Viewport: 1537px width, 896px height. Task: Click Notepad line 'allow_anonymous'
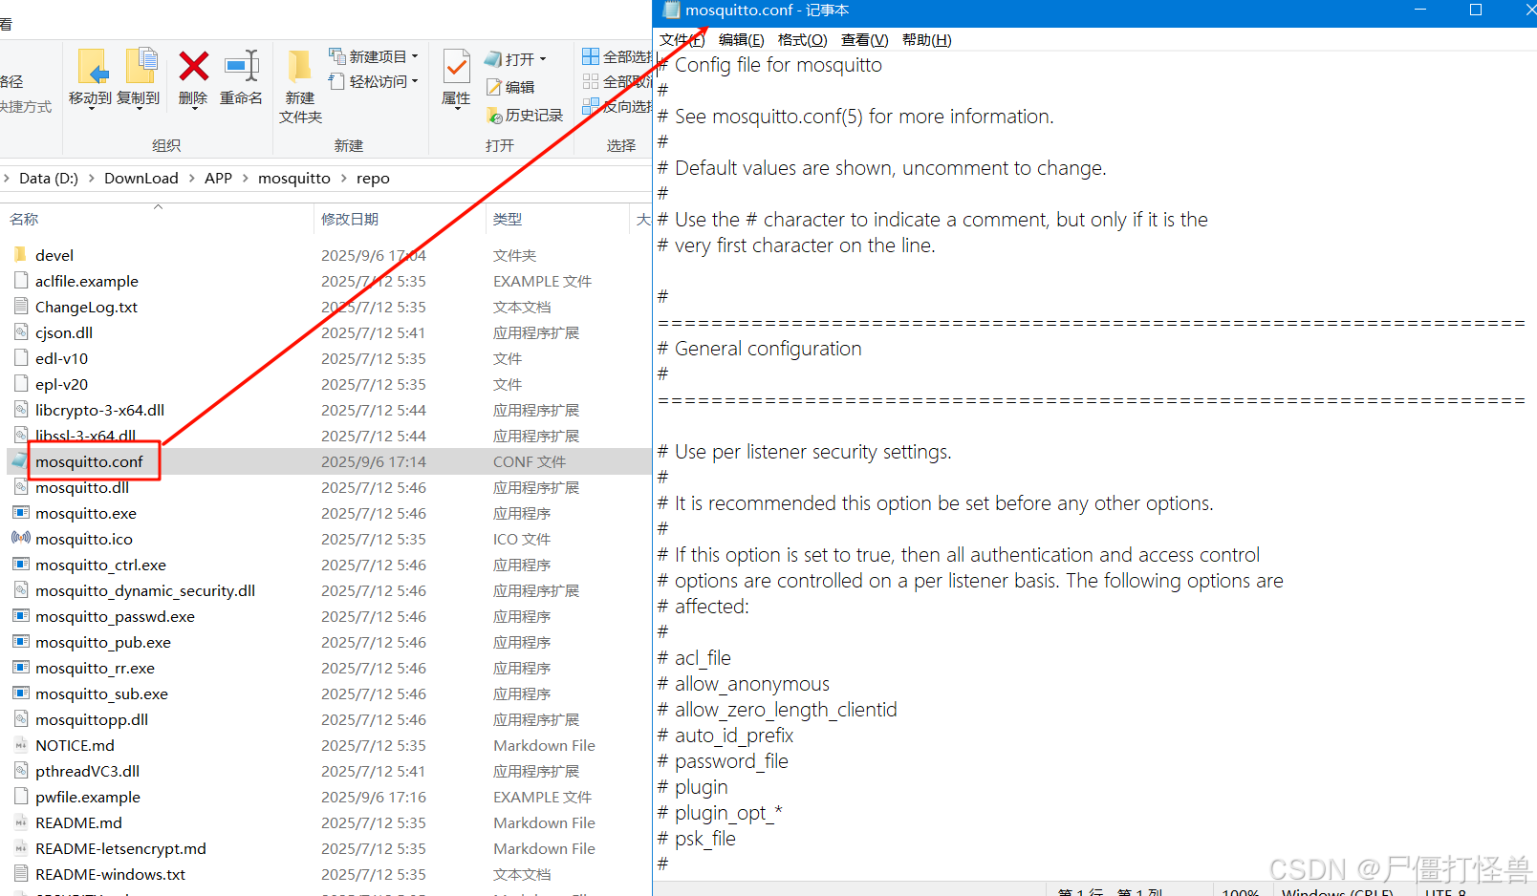point(751,684)
